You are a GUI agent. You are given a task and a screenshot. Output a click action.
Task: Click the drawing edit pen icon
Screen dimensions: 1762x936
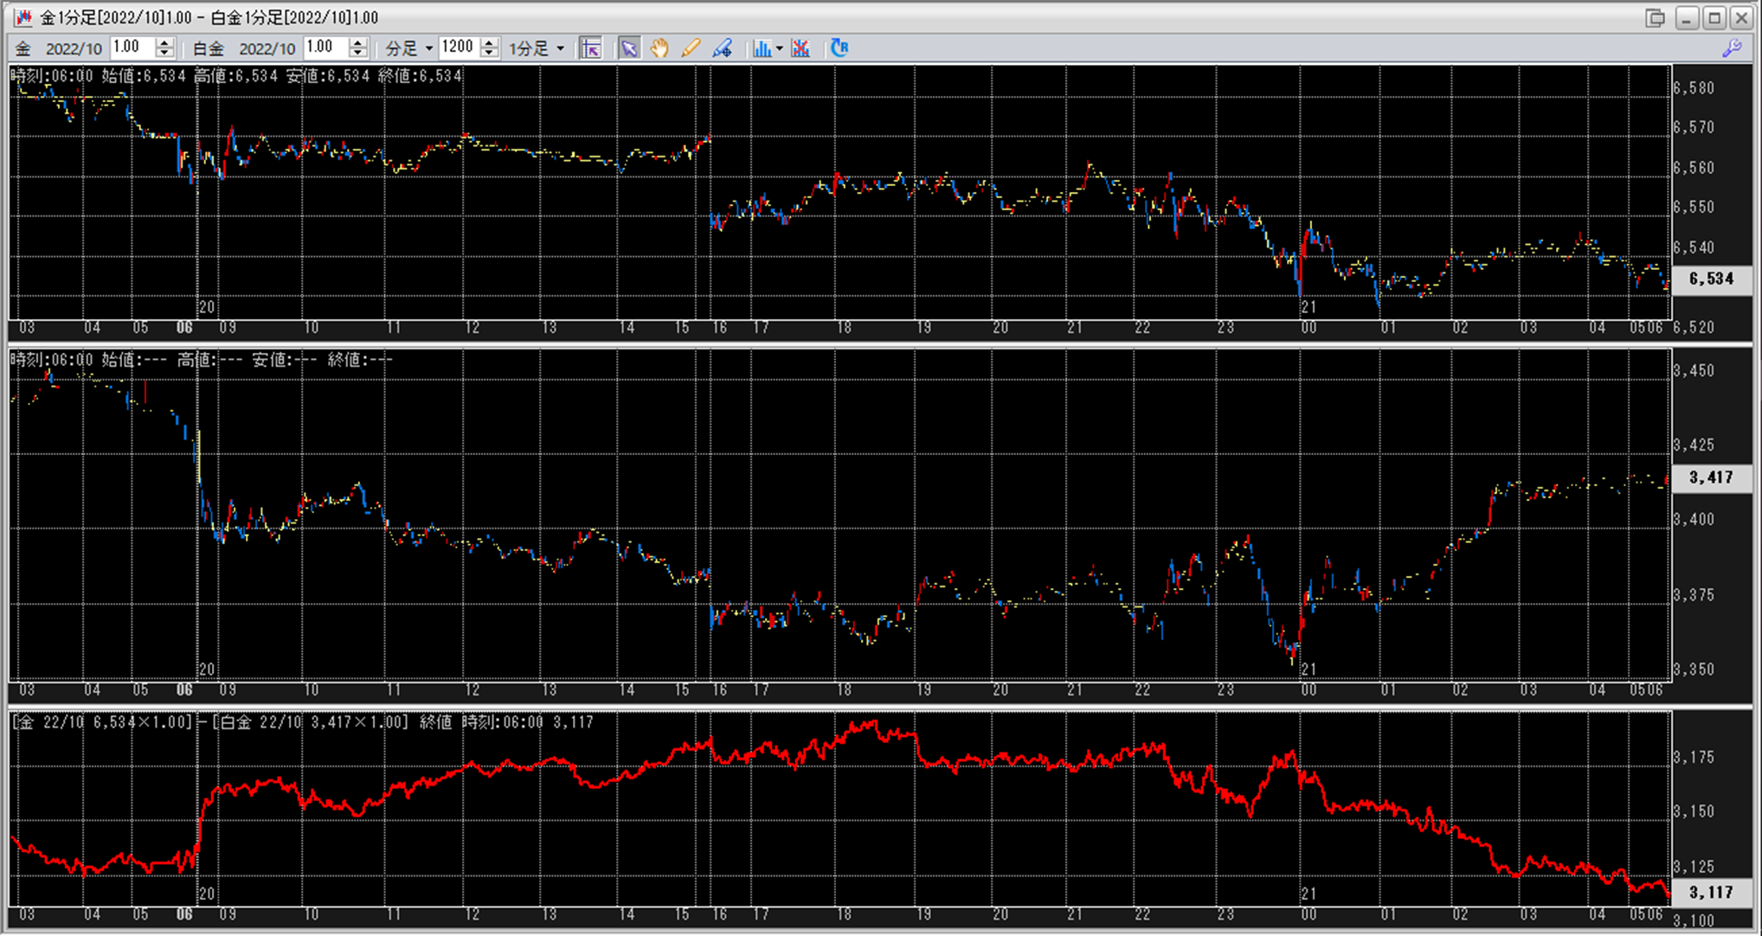click(x=723, y=48)
